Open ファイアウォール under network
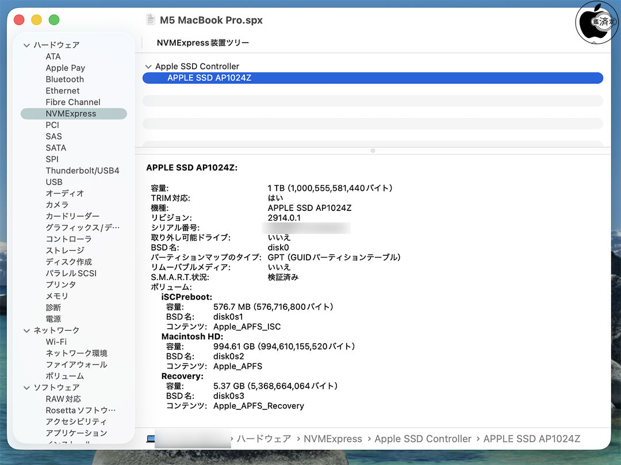The image size is (621, 465). 76,364
